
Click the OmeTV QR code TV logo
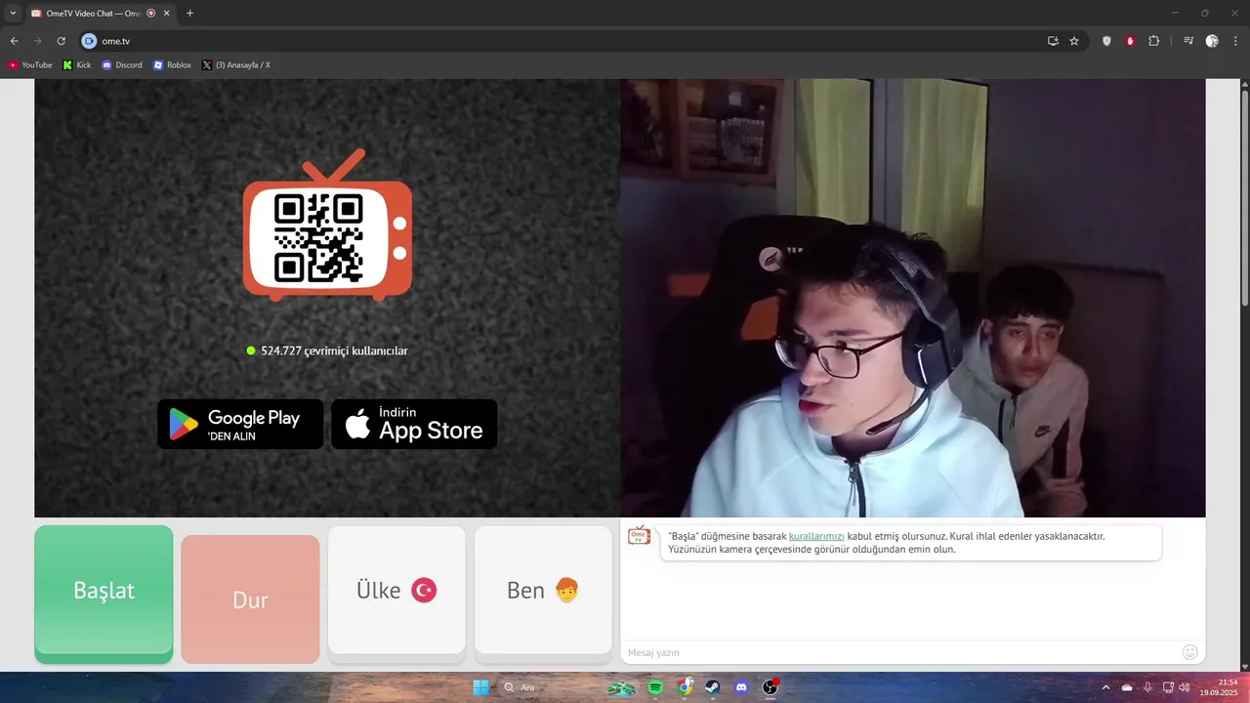(327, 227)
